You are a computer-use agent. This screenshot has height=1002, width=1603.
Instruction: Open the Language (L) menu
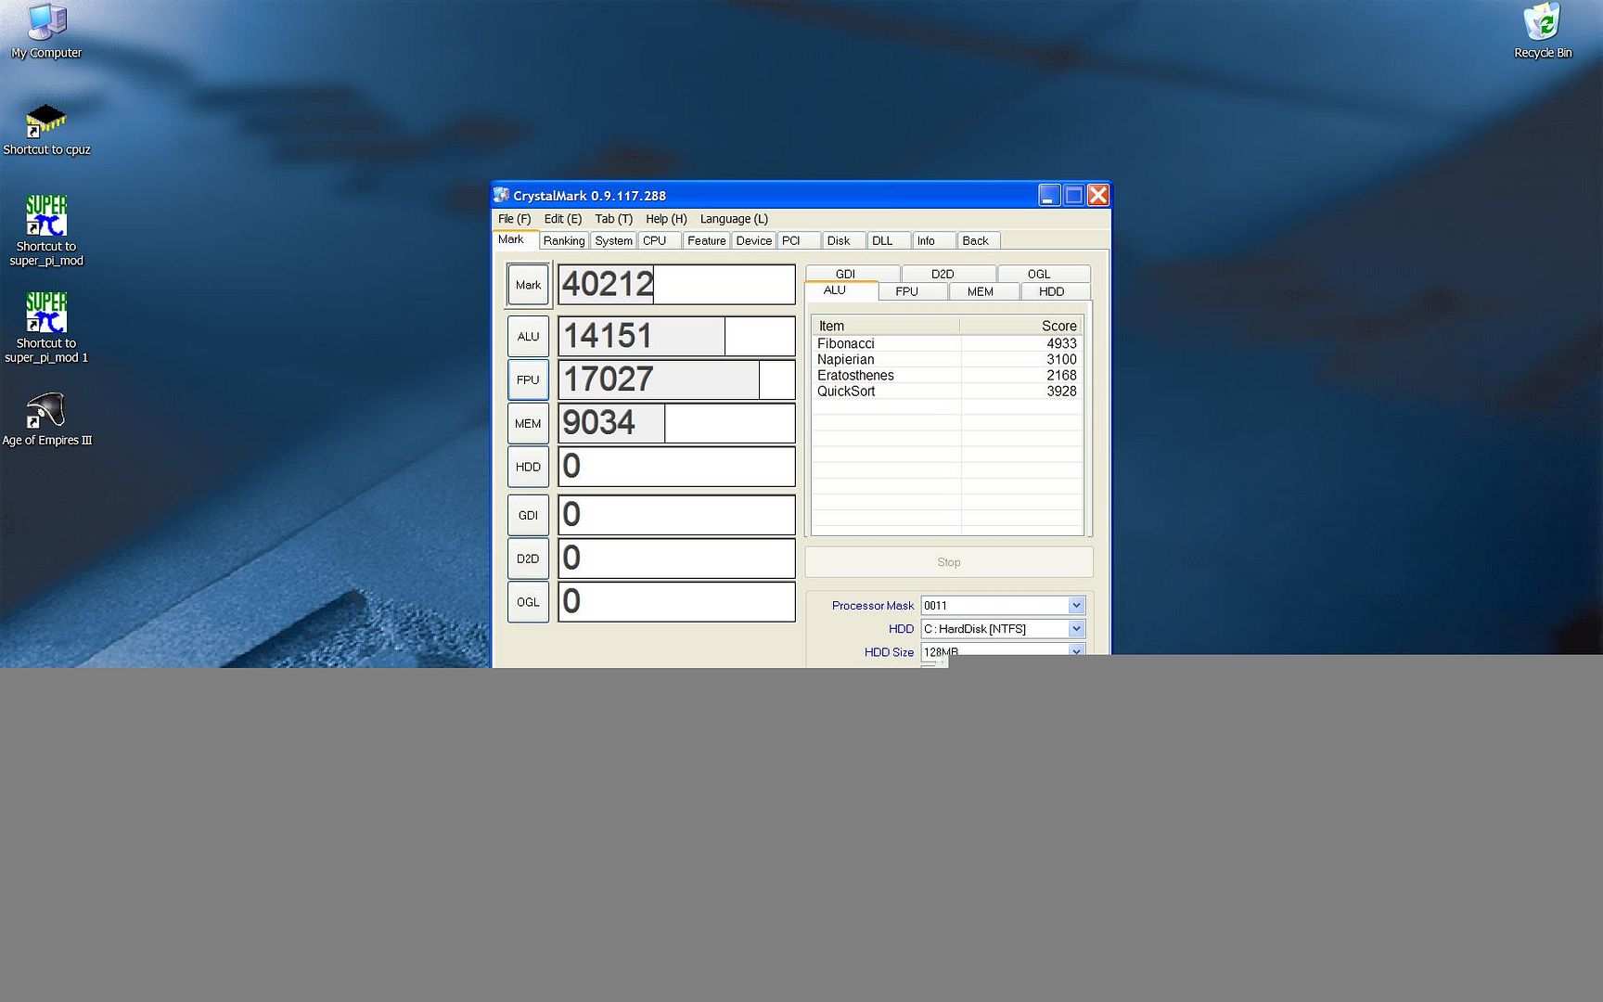(x=734, y=219)
